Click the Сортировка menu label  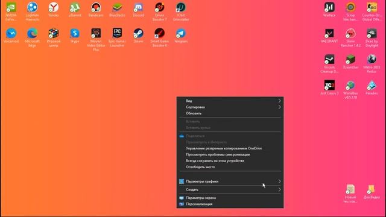click(x=195, y=107)
